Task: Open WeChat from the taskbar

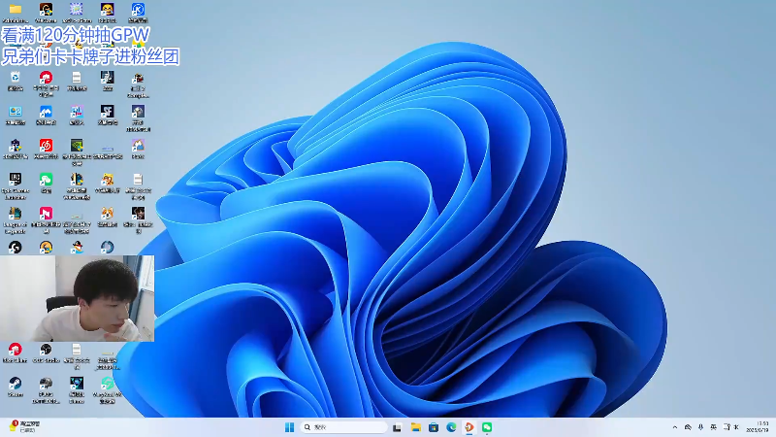Action: [x=487, y=427]
